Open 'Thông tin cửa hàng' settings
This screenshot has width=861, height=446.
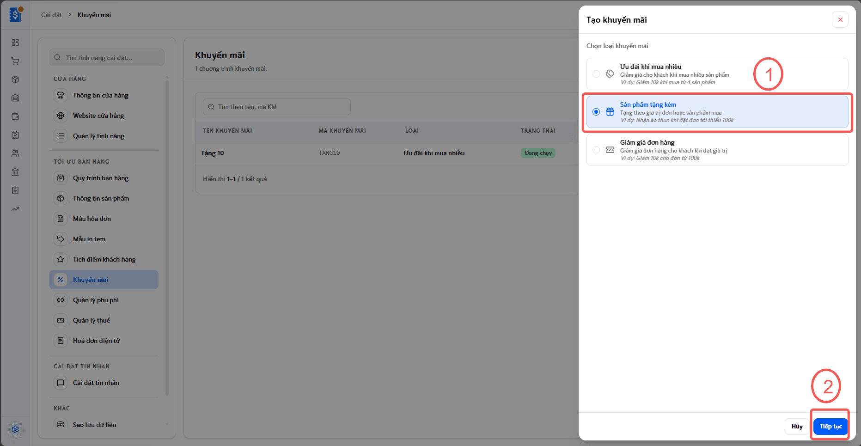pos(104,95)
